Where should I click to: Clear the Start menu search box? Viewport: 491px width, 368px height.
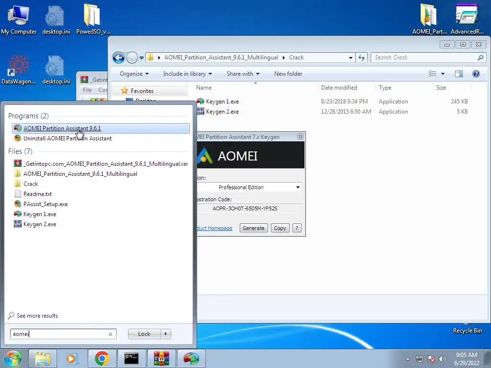click(110, 334)
